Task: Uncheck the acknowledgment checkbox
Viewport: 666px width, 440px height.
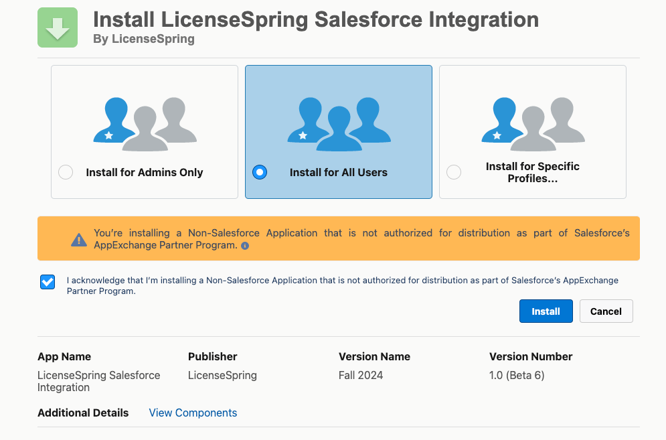Action: (48, 282)
